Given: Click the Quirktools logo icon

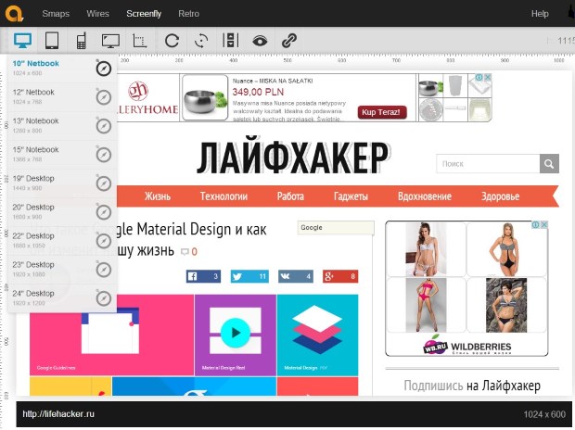Looking at the screenshot, I should [14, 14].
